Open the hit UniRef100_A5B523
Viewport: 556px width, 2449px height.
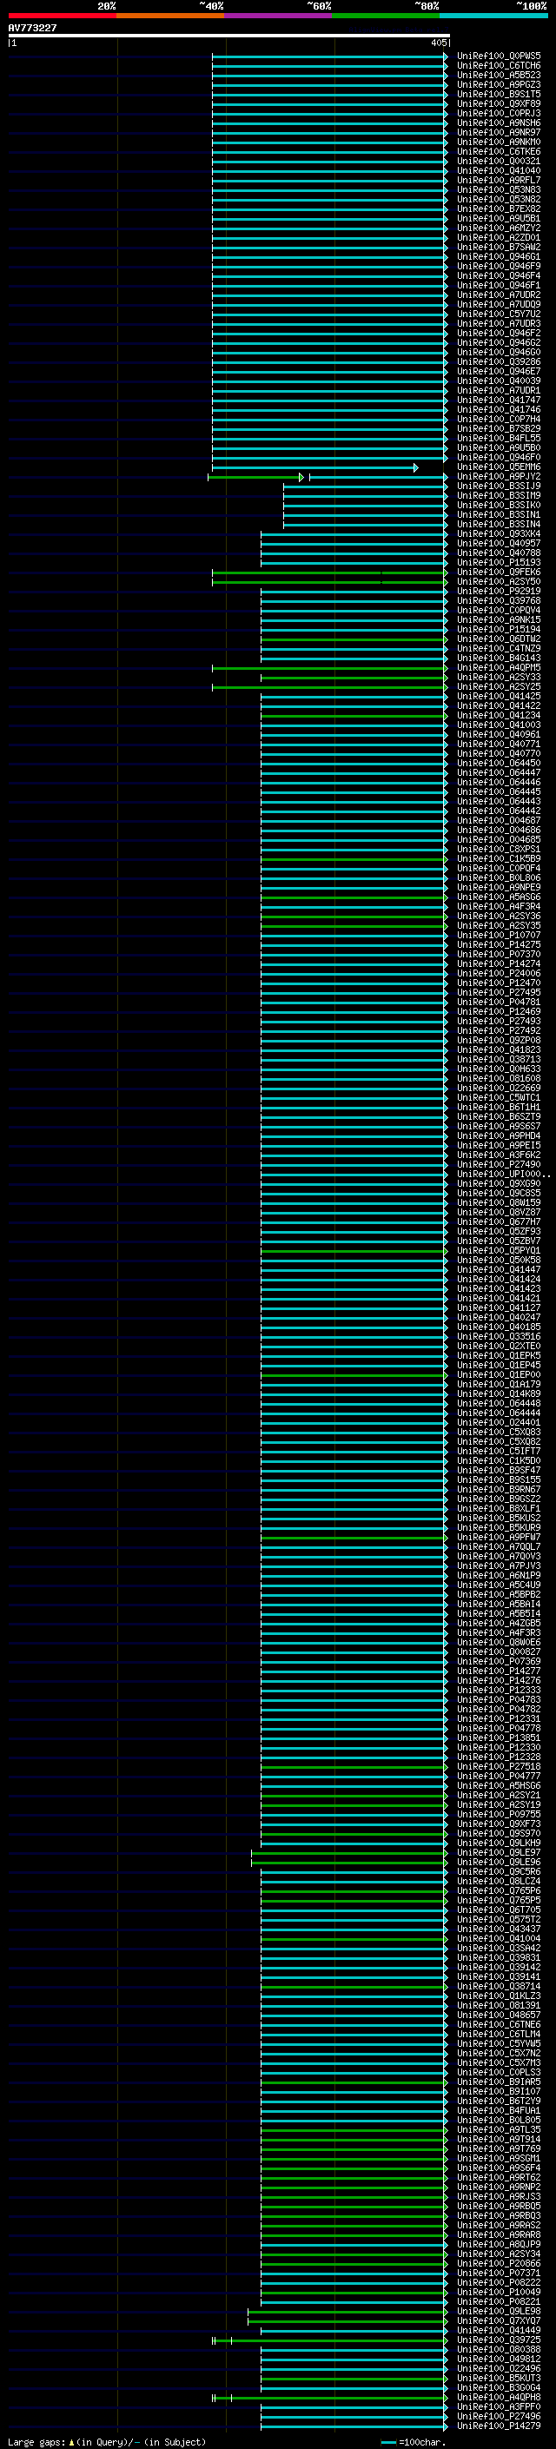499,75
